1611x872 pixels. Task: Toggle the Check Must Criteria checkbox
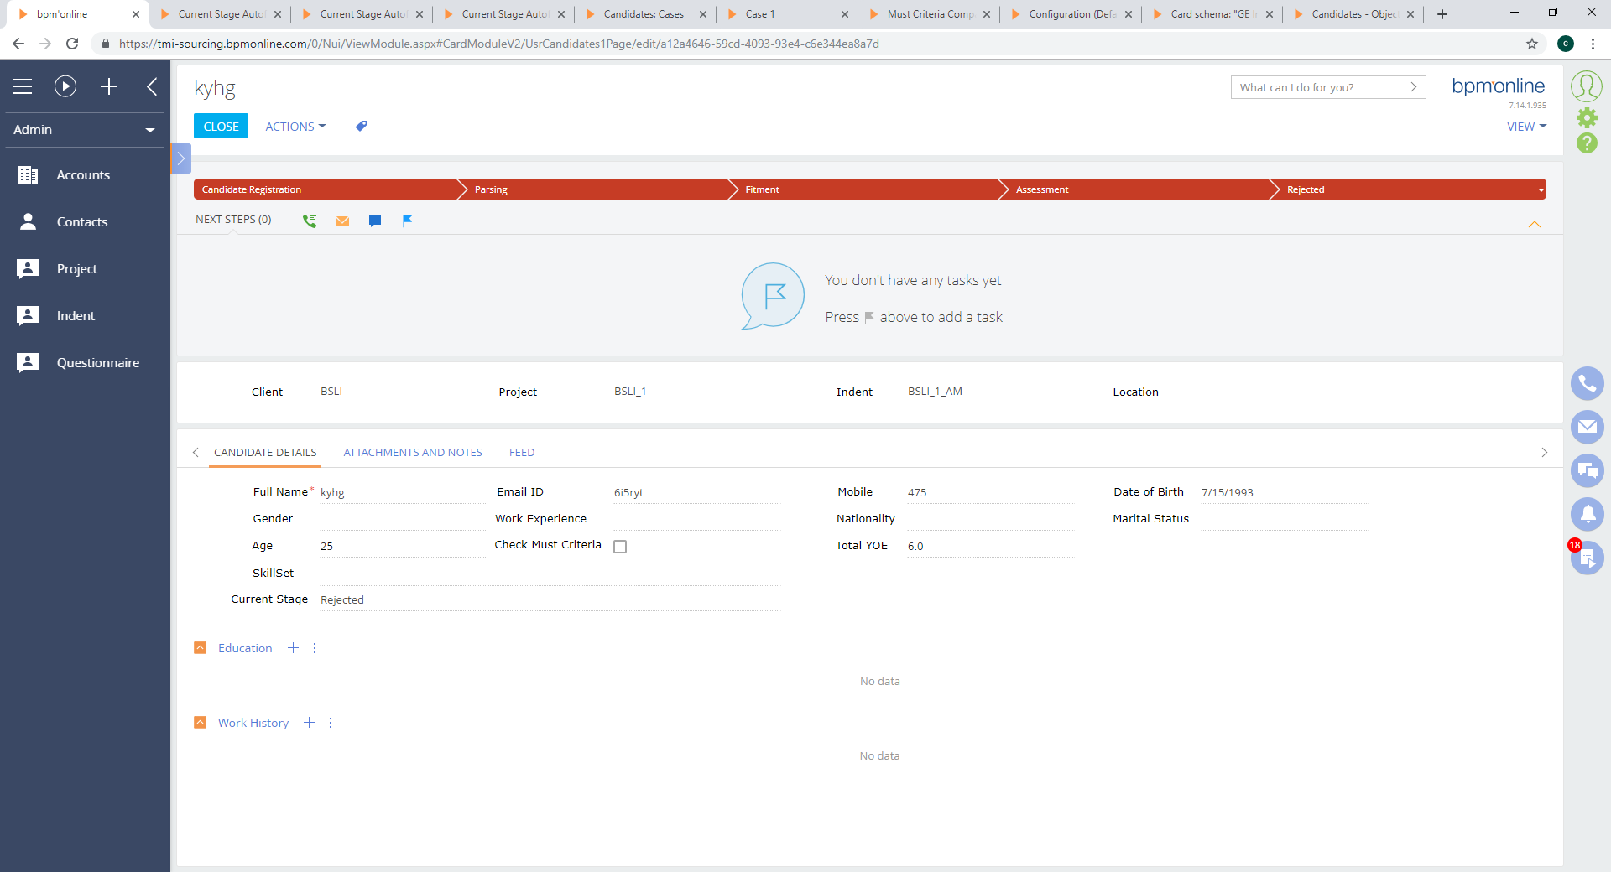point(620,547)
